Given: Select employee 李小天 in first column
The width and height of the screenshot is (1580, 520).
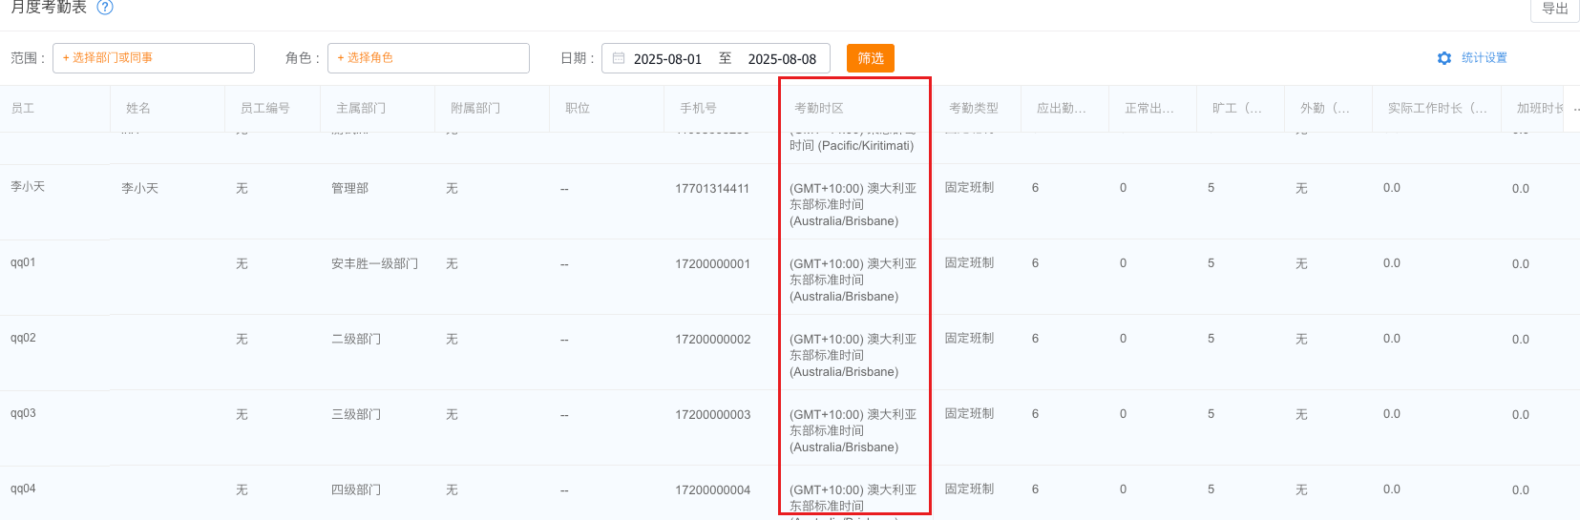Looking at the screenshot, I should tap(28, 187).
